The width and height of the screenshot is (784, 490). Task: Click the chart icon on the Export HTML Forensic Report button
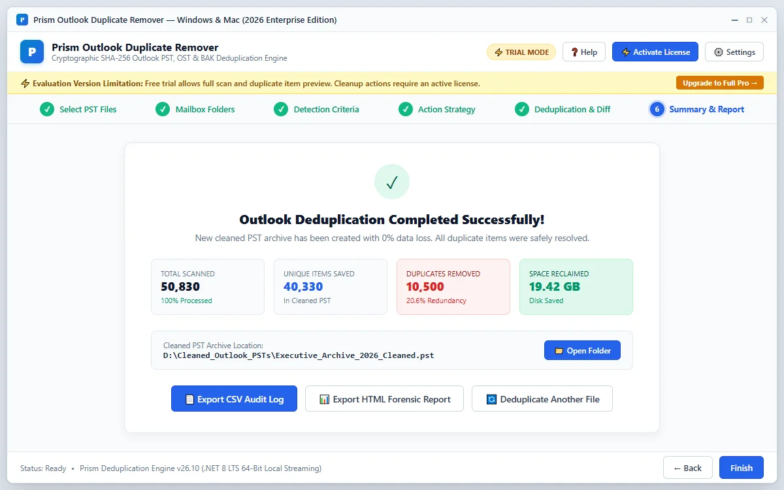pyautogui.click(x=324, y=399)
